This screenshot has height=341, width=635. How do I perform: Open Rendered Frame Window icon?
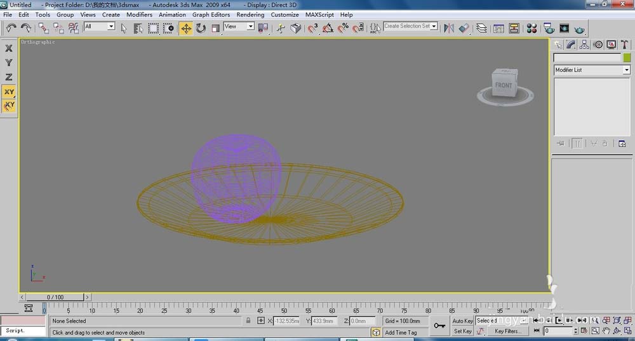click(564, 29)
